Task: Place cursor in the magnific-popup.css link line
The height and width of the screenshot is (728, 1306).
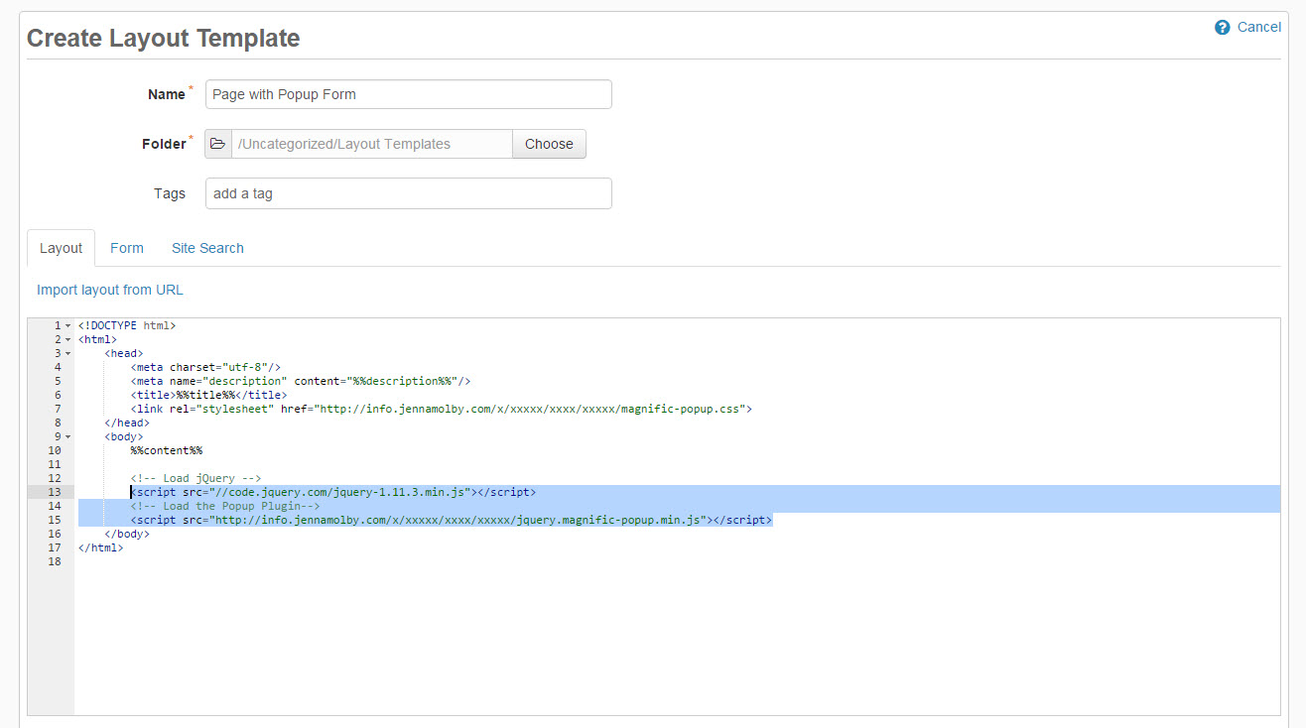Action: 441,409
